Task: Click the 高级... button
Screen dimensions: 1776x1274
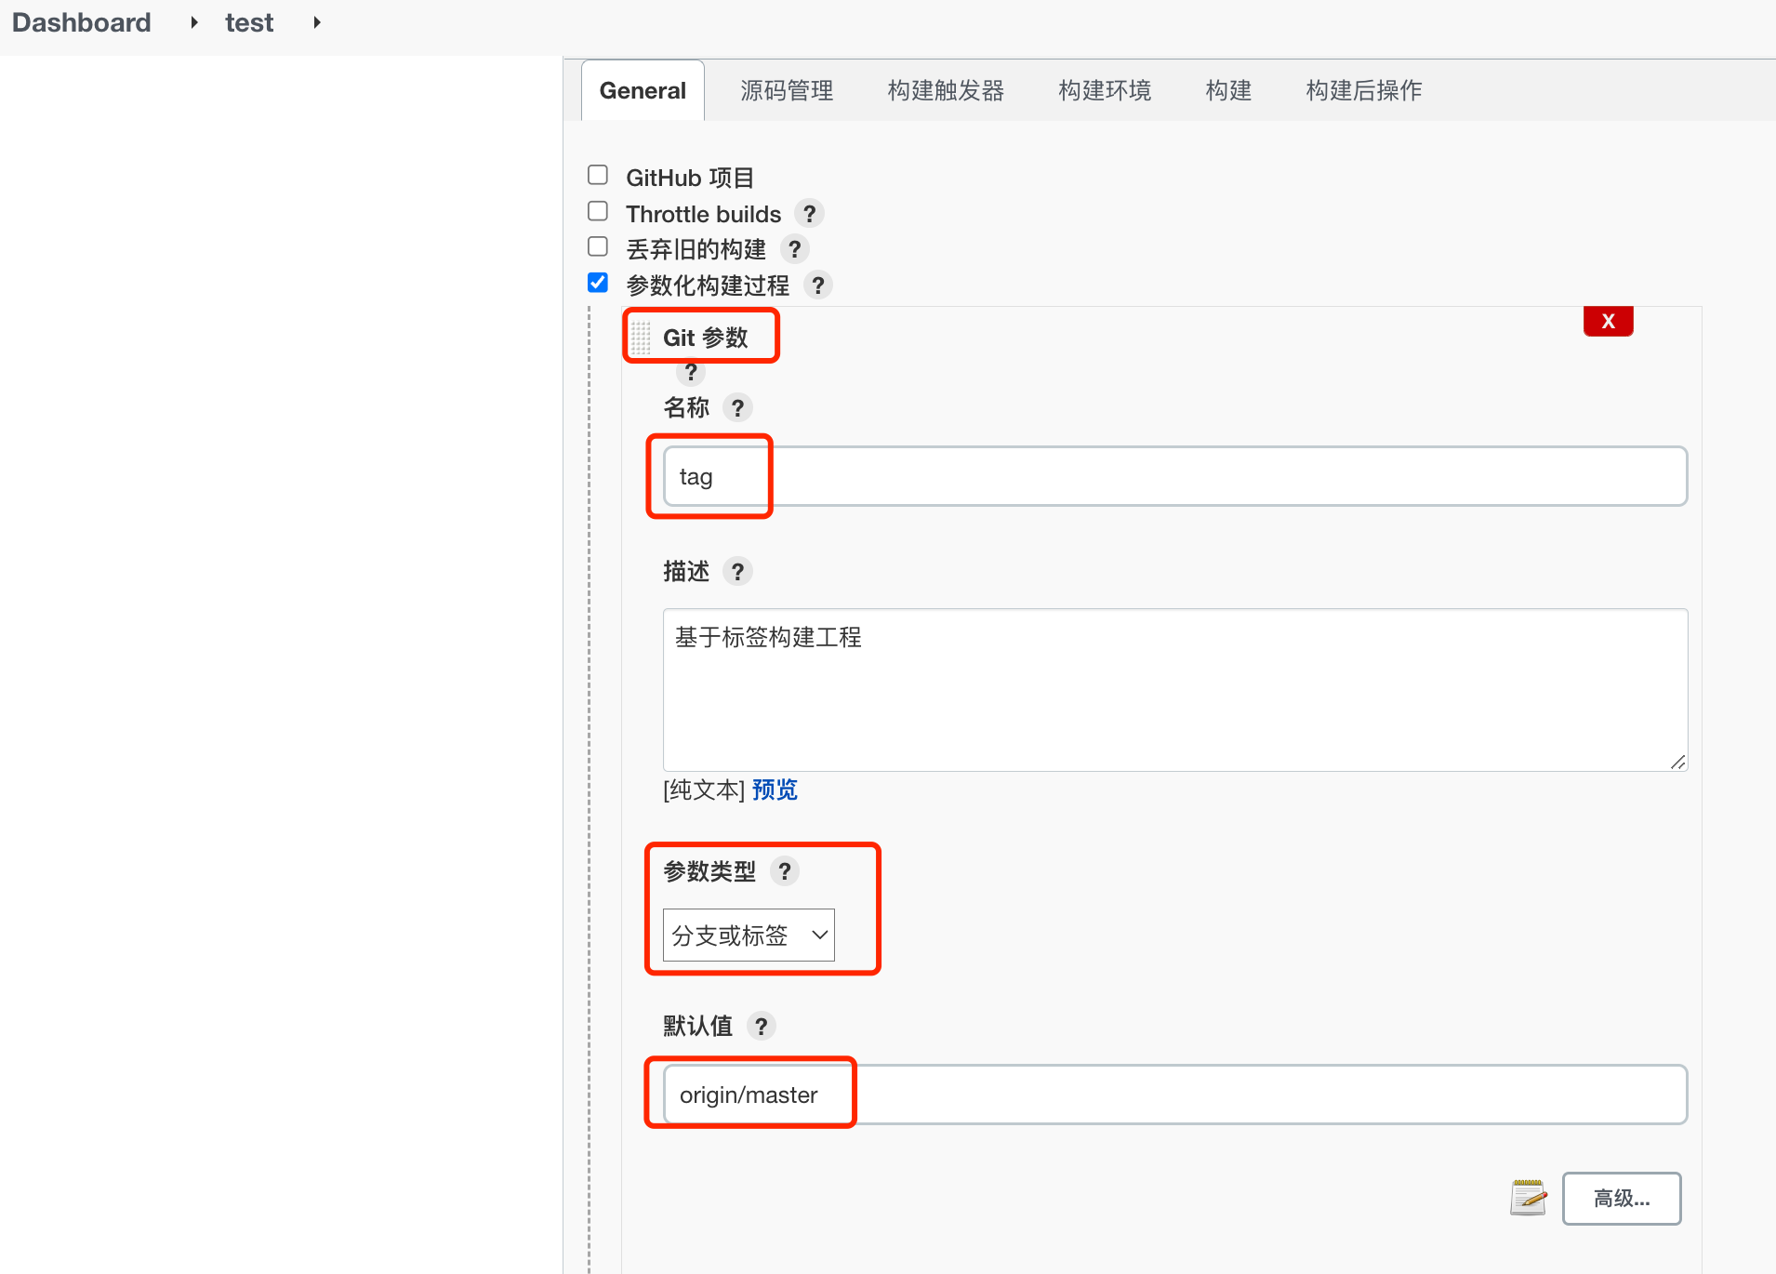Action: click(x=1622, y=1198)
